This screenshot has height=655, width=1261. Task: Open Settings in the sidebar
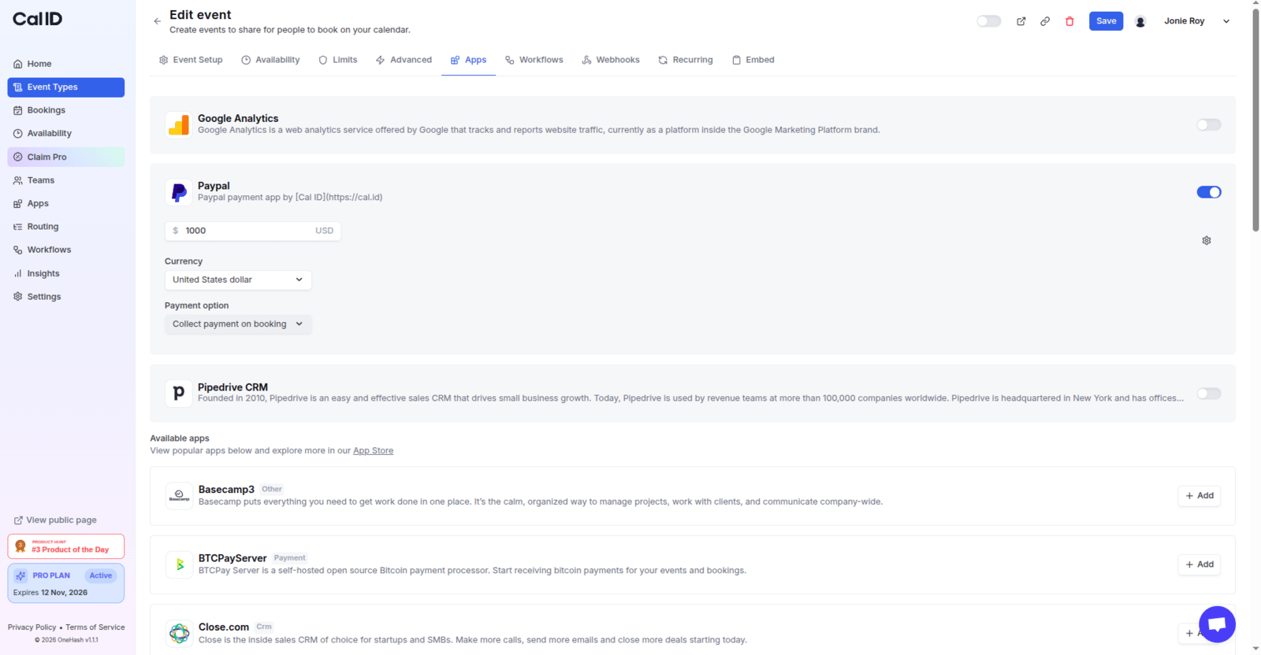(66, 297)
